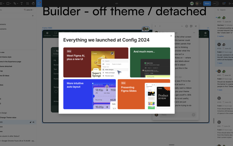Viewport: 233px width, 146px height.
Task: Toggle Dev Mode switch
Action: pyautogui.click(x=216, y=4)
